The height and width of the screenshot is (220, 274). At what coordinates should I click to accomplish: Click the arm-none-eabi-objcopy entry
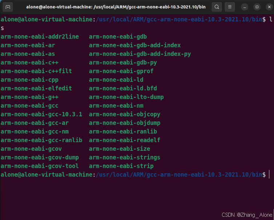point(125,115)
